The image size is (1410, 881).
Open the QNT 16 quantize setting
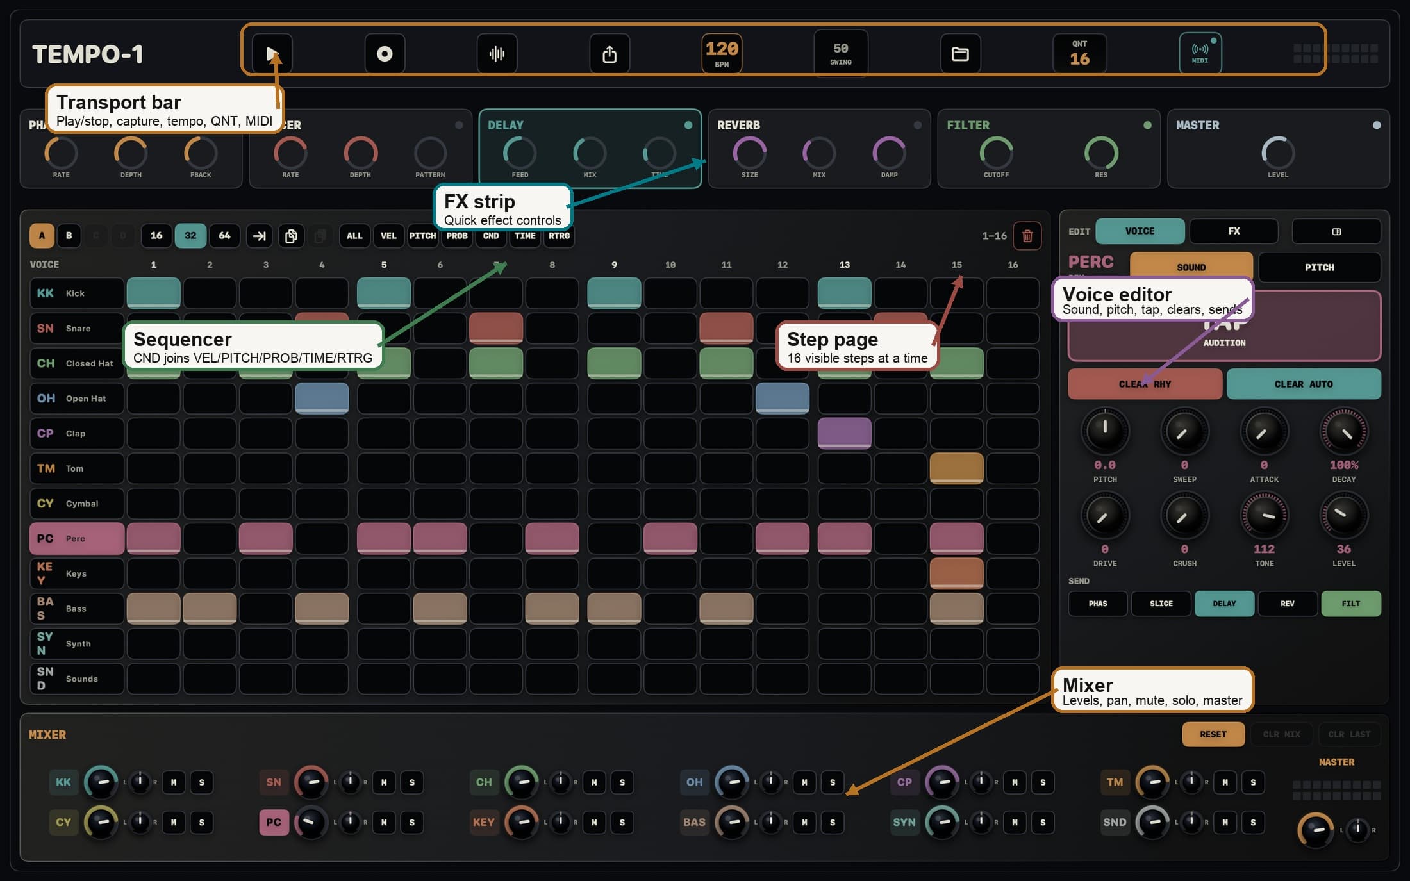tap(1080, 54)
